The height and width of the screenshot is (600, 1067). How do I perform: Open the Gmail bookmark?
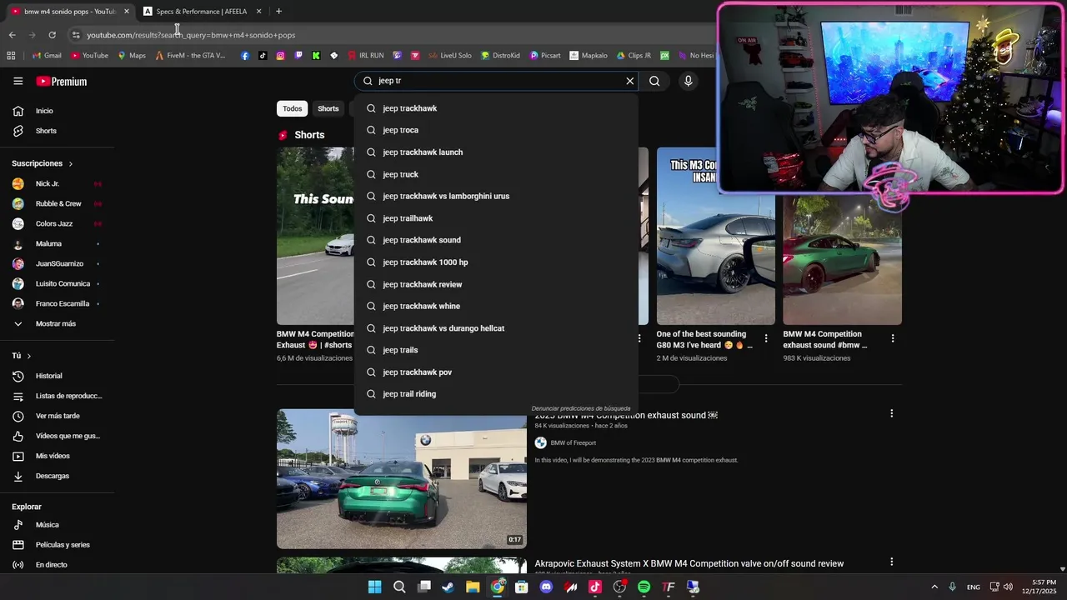coord(47,56)
